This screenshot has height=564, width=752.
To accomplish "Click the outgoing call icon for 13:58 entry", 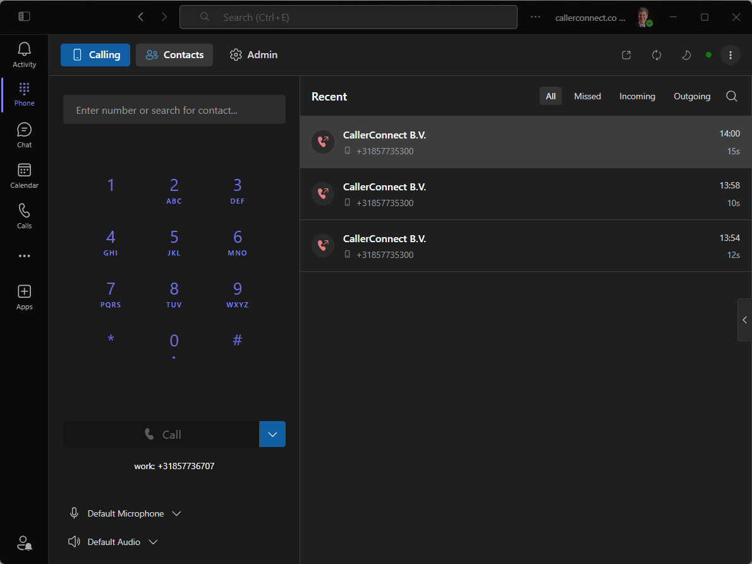I will (323, 194).
